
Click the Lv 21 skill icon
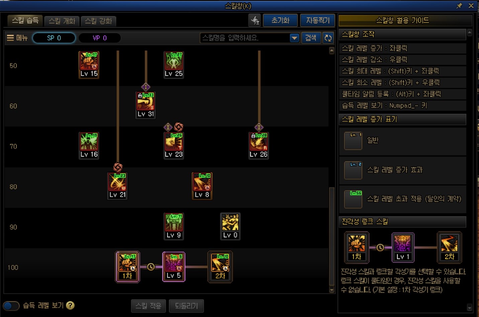pos(117,186)
